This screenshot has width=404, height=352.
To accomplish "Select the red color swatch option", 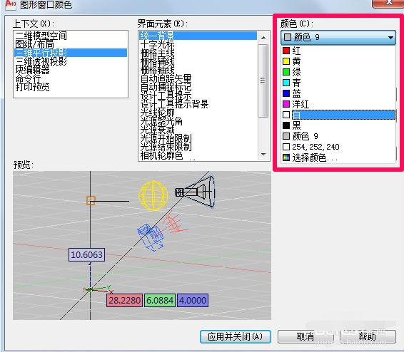I will click(338, 51).
